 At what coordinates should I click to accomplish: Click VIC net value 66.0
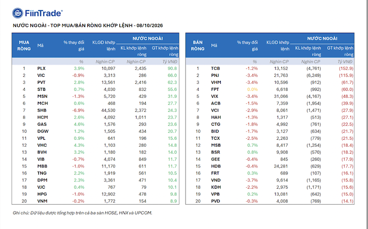(172, 75)
